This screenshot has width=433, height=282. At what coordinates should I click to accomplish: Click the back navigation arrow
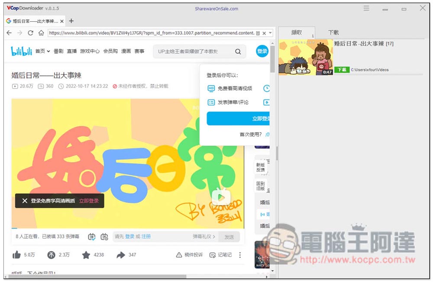9,33
